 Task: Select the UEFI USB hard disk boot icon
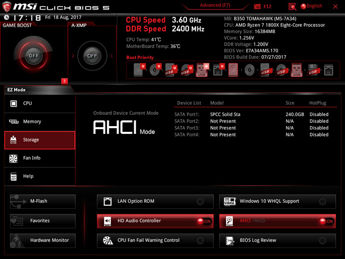[171, 70]
